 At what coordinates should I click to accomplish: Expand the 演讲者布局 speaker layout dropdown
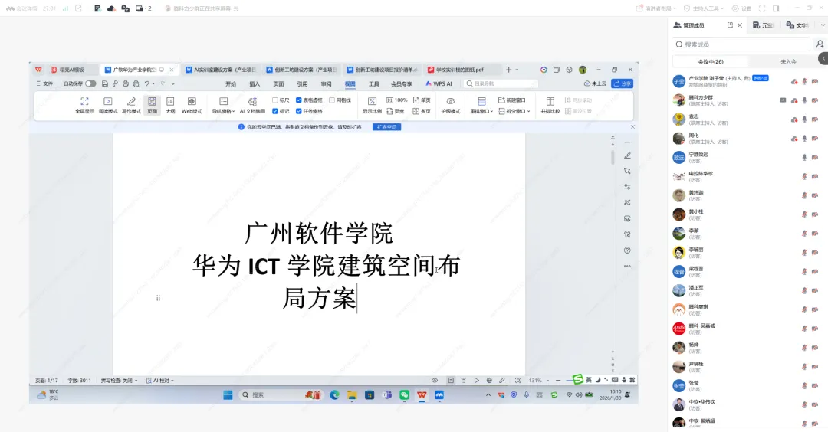tap(656, 8)
